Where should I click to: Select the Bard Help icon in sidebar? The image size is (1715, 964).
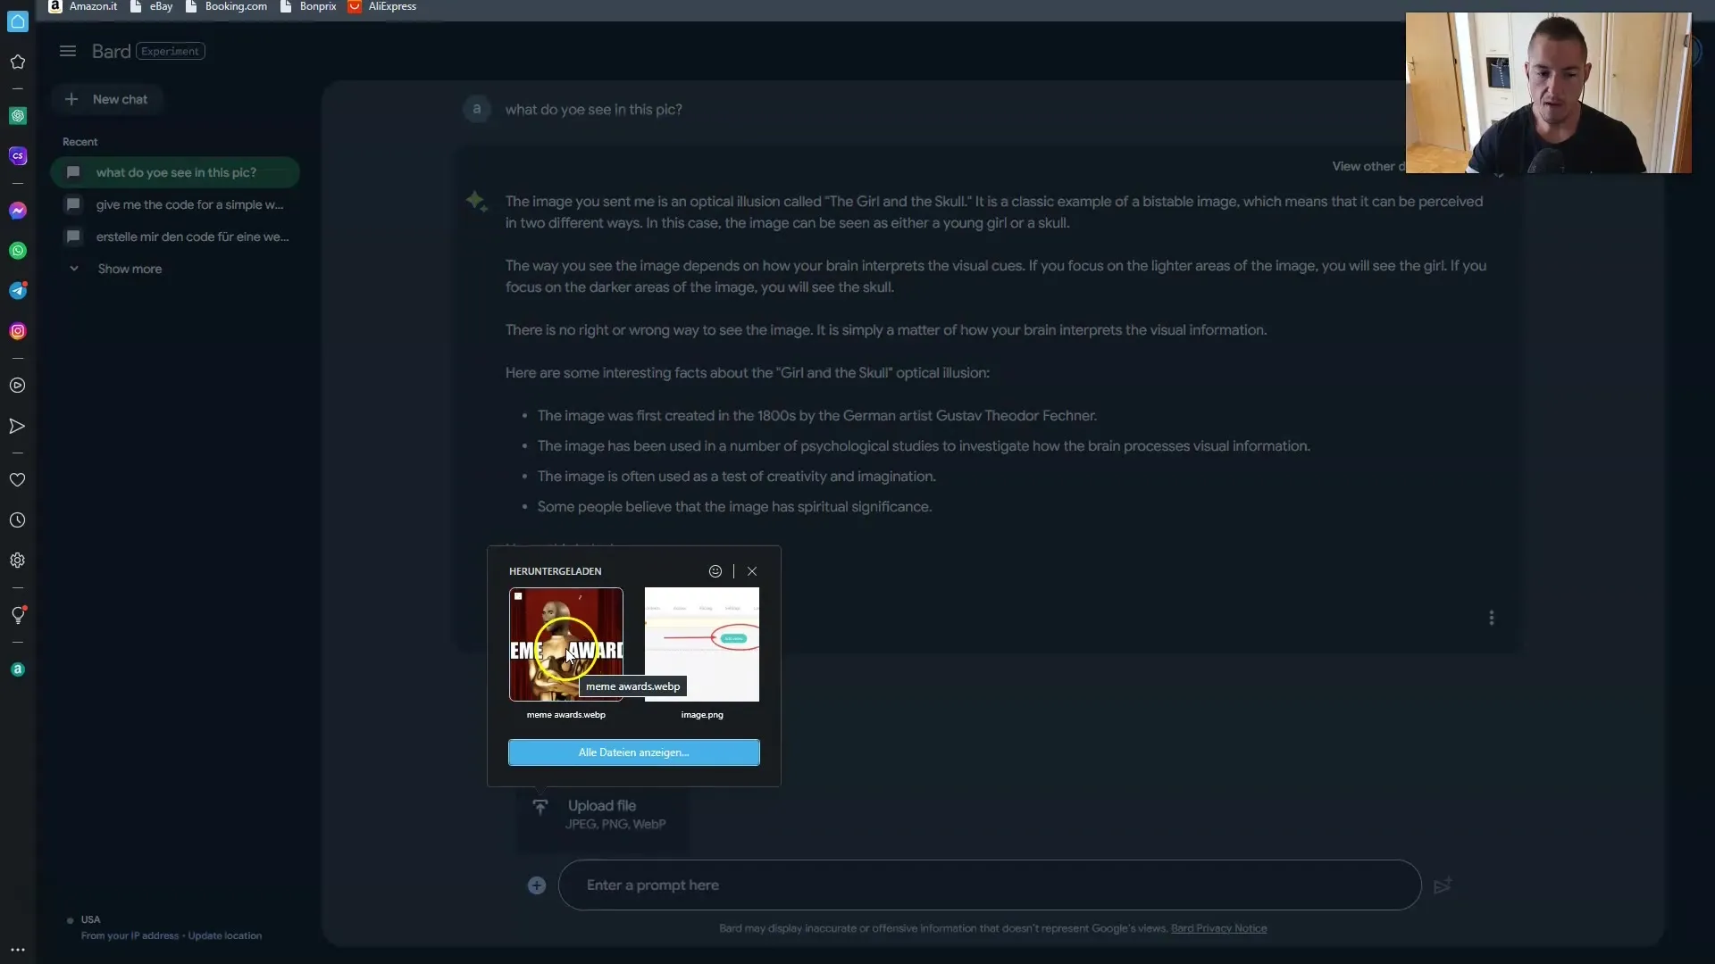tap(18, 613)
